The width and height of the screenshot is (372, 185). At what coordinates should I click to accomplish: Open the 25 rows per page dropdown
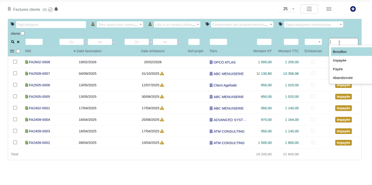click(287, 9)
